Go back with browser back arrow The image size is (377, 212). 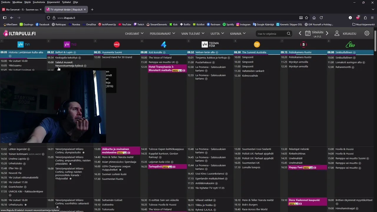click(x=12, y=18)
